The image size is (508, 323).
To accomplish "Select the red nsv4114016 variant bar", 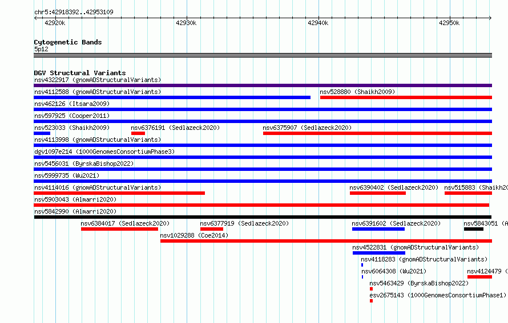I will coord(119,193).
